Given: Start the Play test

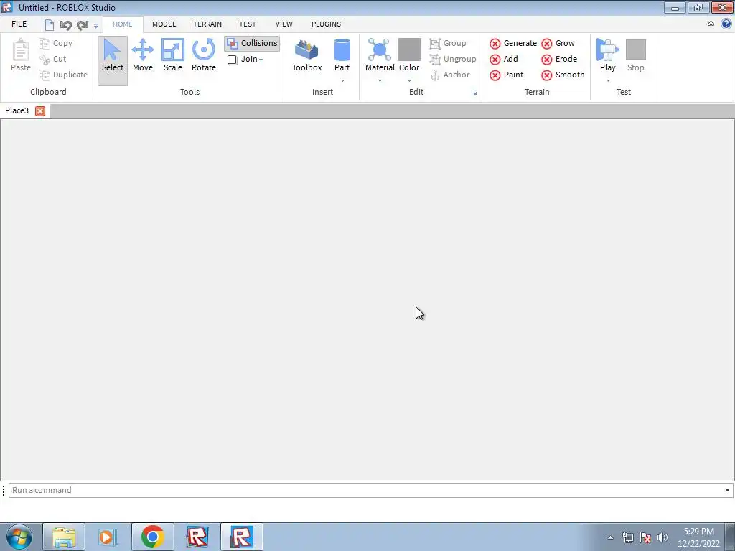Looking at the screenshot, I should [x=607, y=55].
